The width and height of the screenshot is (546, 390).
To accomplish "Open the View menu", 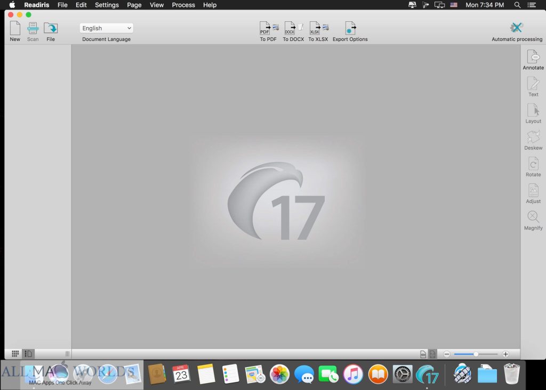I will (157, 5).
